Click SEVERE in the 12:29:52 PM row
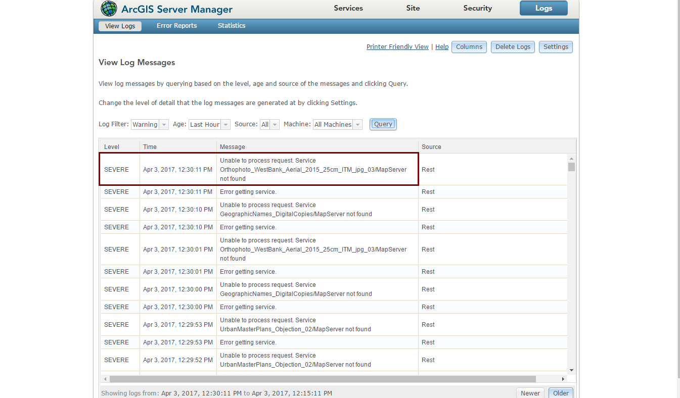The image size is (680, 398). point(116,360)
